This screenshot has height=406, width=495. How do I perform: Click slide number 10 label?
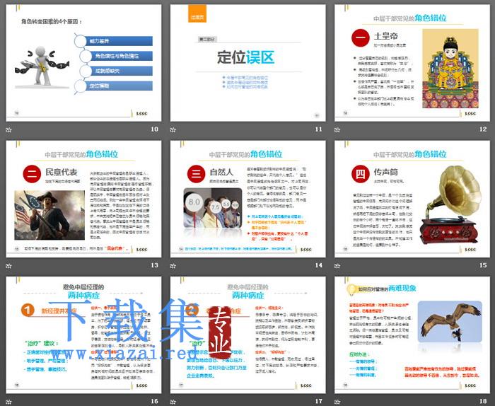tap(154, 129)
